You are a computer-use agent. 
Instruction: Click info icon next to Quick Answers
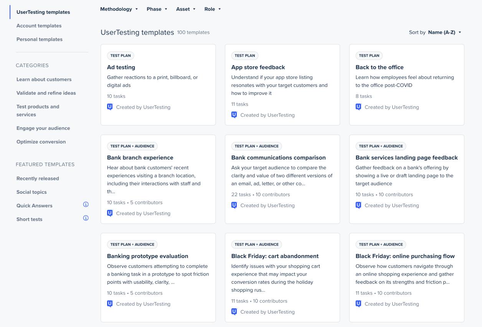click(86, 204)
